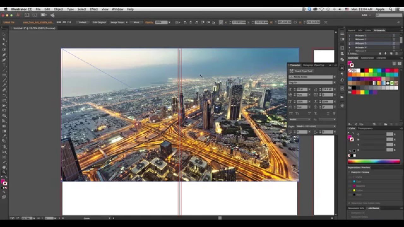Toggle visibility of Magenta separation
The image size is (404, 227).
click(350, 186)
